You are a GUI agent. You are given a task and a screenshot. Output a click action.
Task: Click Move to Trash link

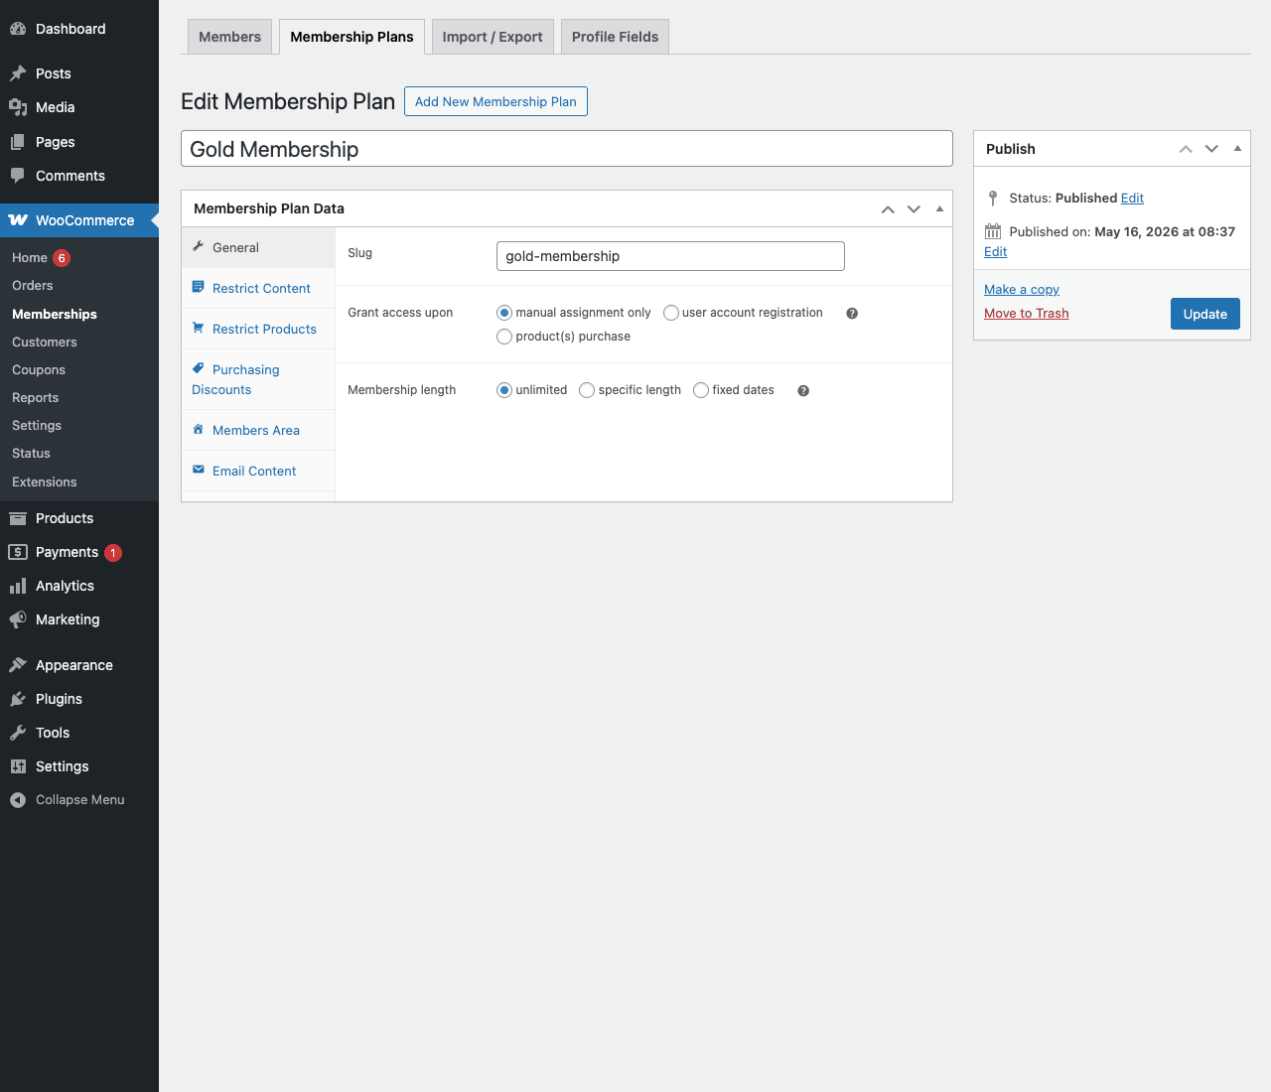click(x=1026, y=313)
